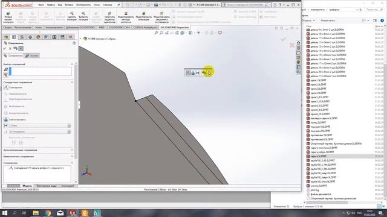
Task: Click the DisplayManager color sphere tab icon
Action: coord(38,37)
